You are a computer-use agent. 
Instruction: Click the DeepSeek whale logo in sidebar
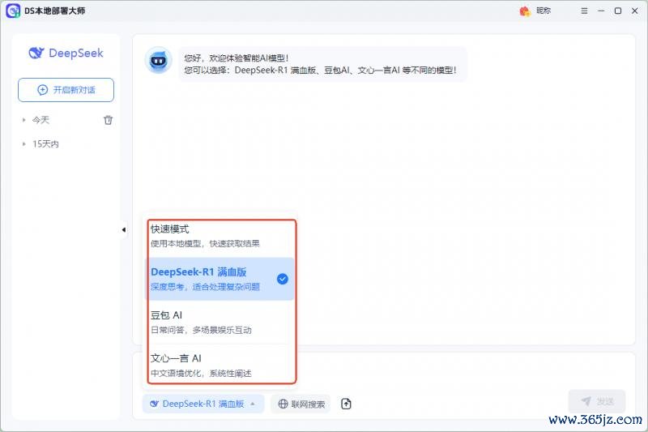36,53
